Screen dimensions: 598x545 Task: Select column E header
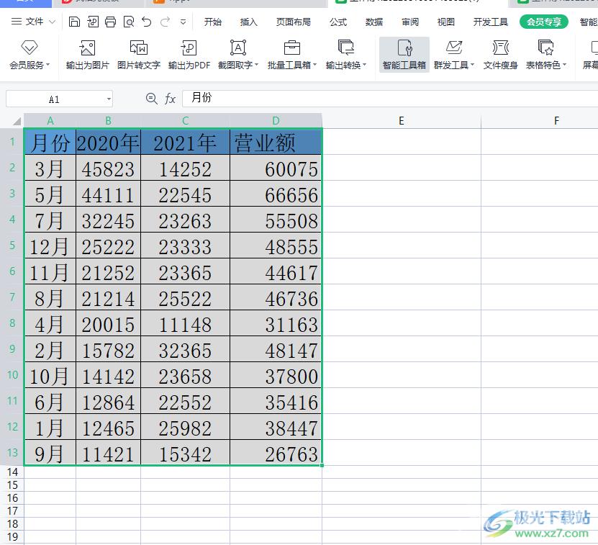tap(402, 121)
